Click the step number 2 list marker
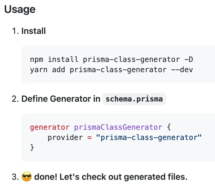The height and width of the screenshot is (190, 215). [15, 99]
